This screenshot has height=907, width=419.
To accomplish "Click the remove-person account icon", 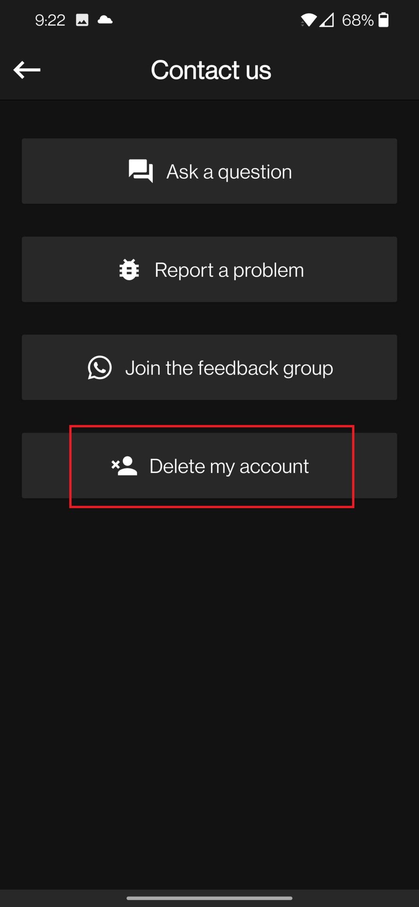I will tap(124, 466).
